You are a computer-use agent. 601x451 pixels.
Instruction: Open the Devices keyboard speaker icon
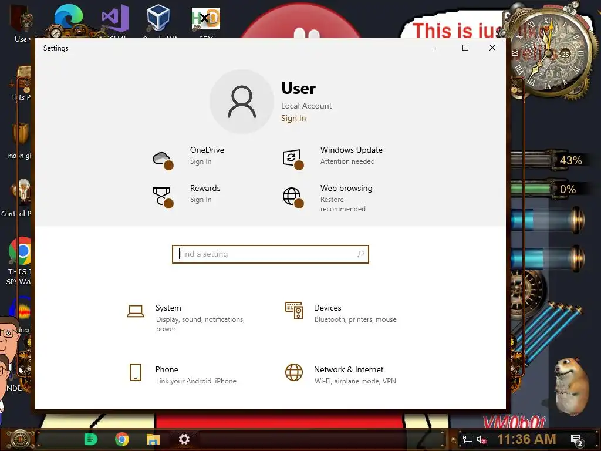click(x=294, y=311)
